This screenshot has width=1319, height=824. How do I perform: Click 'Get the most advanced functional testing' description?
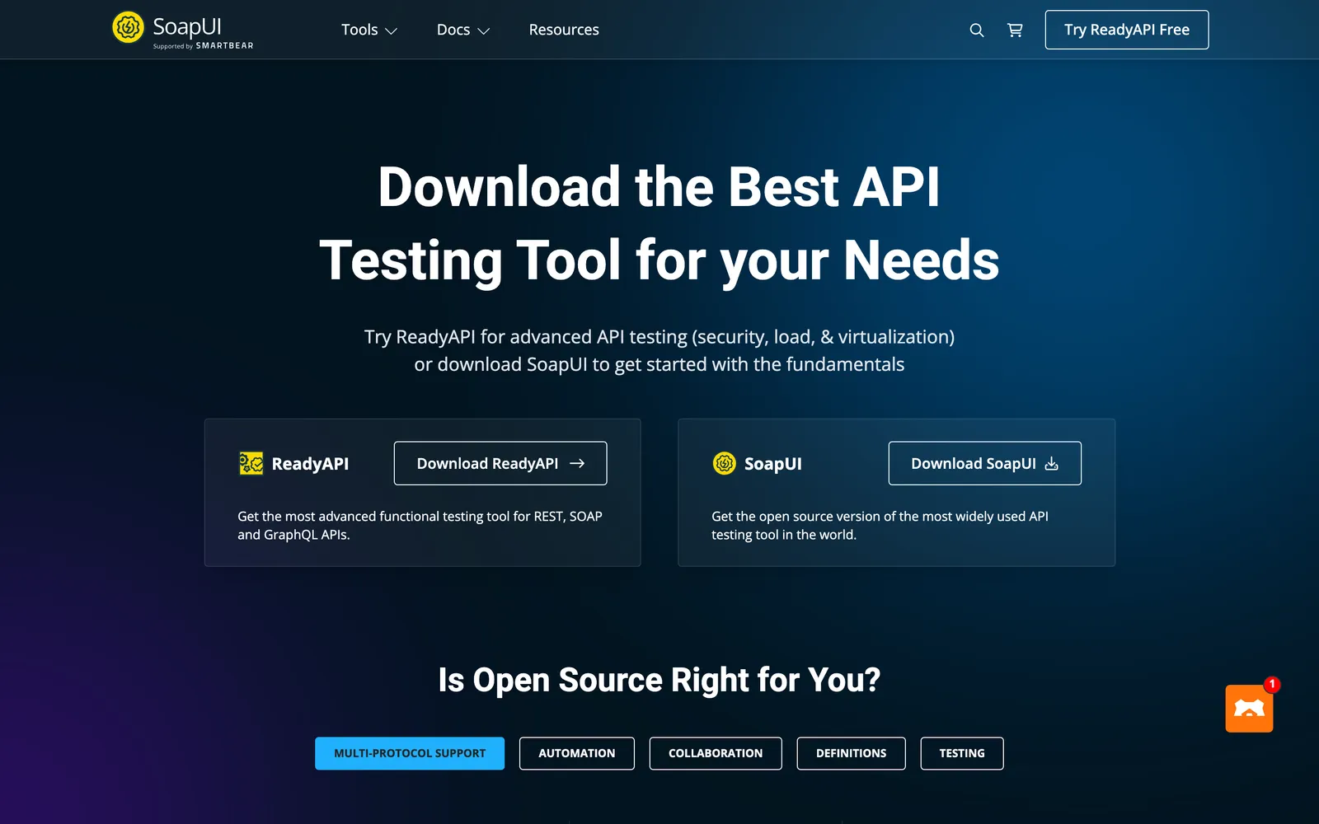420,525
